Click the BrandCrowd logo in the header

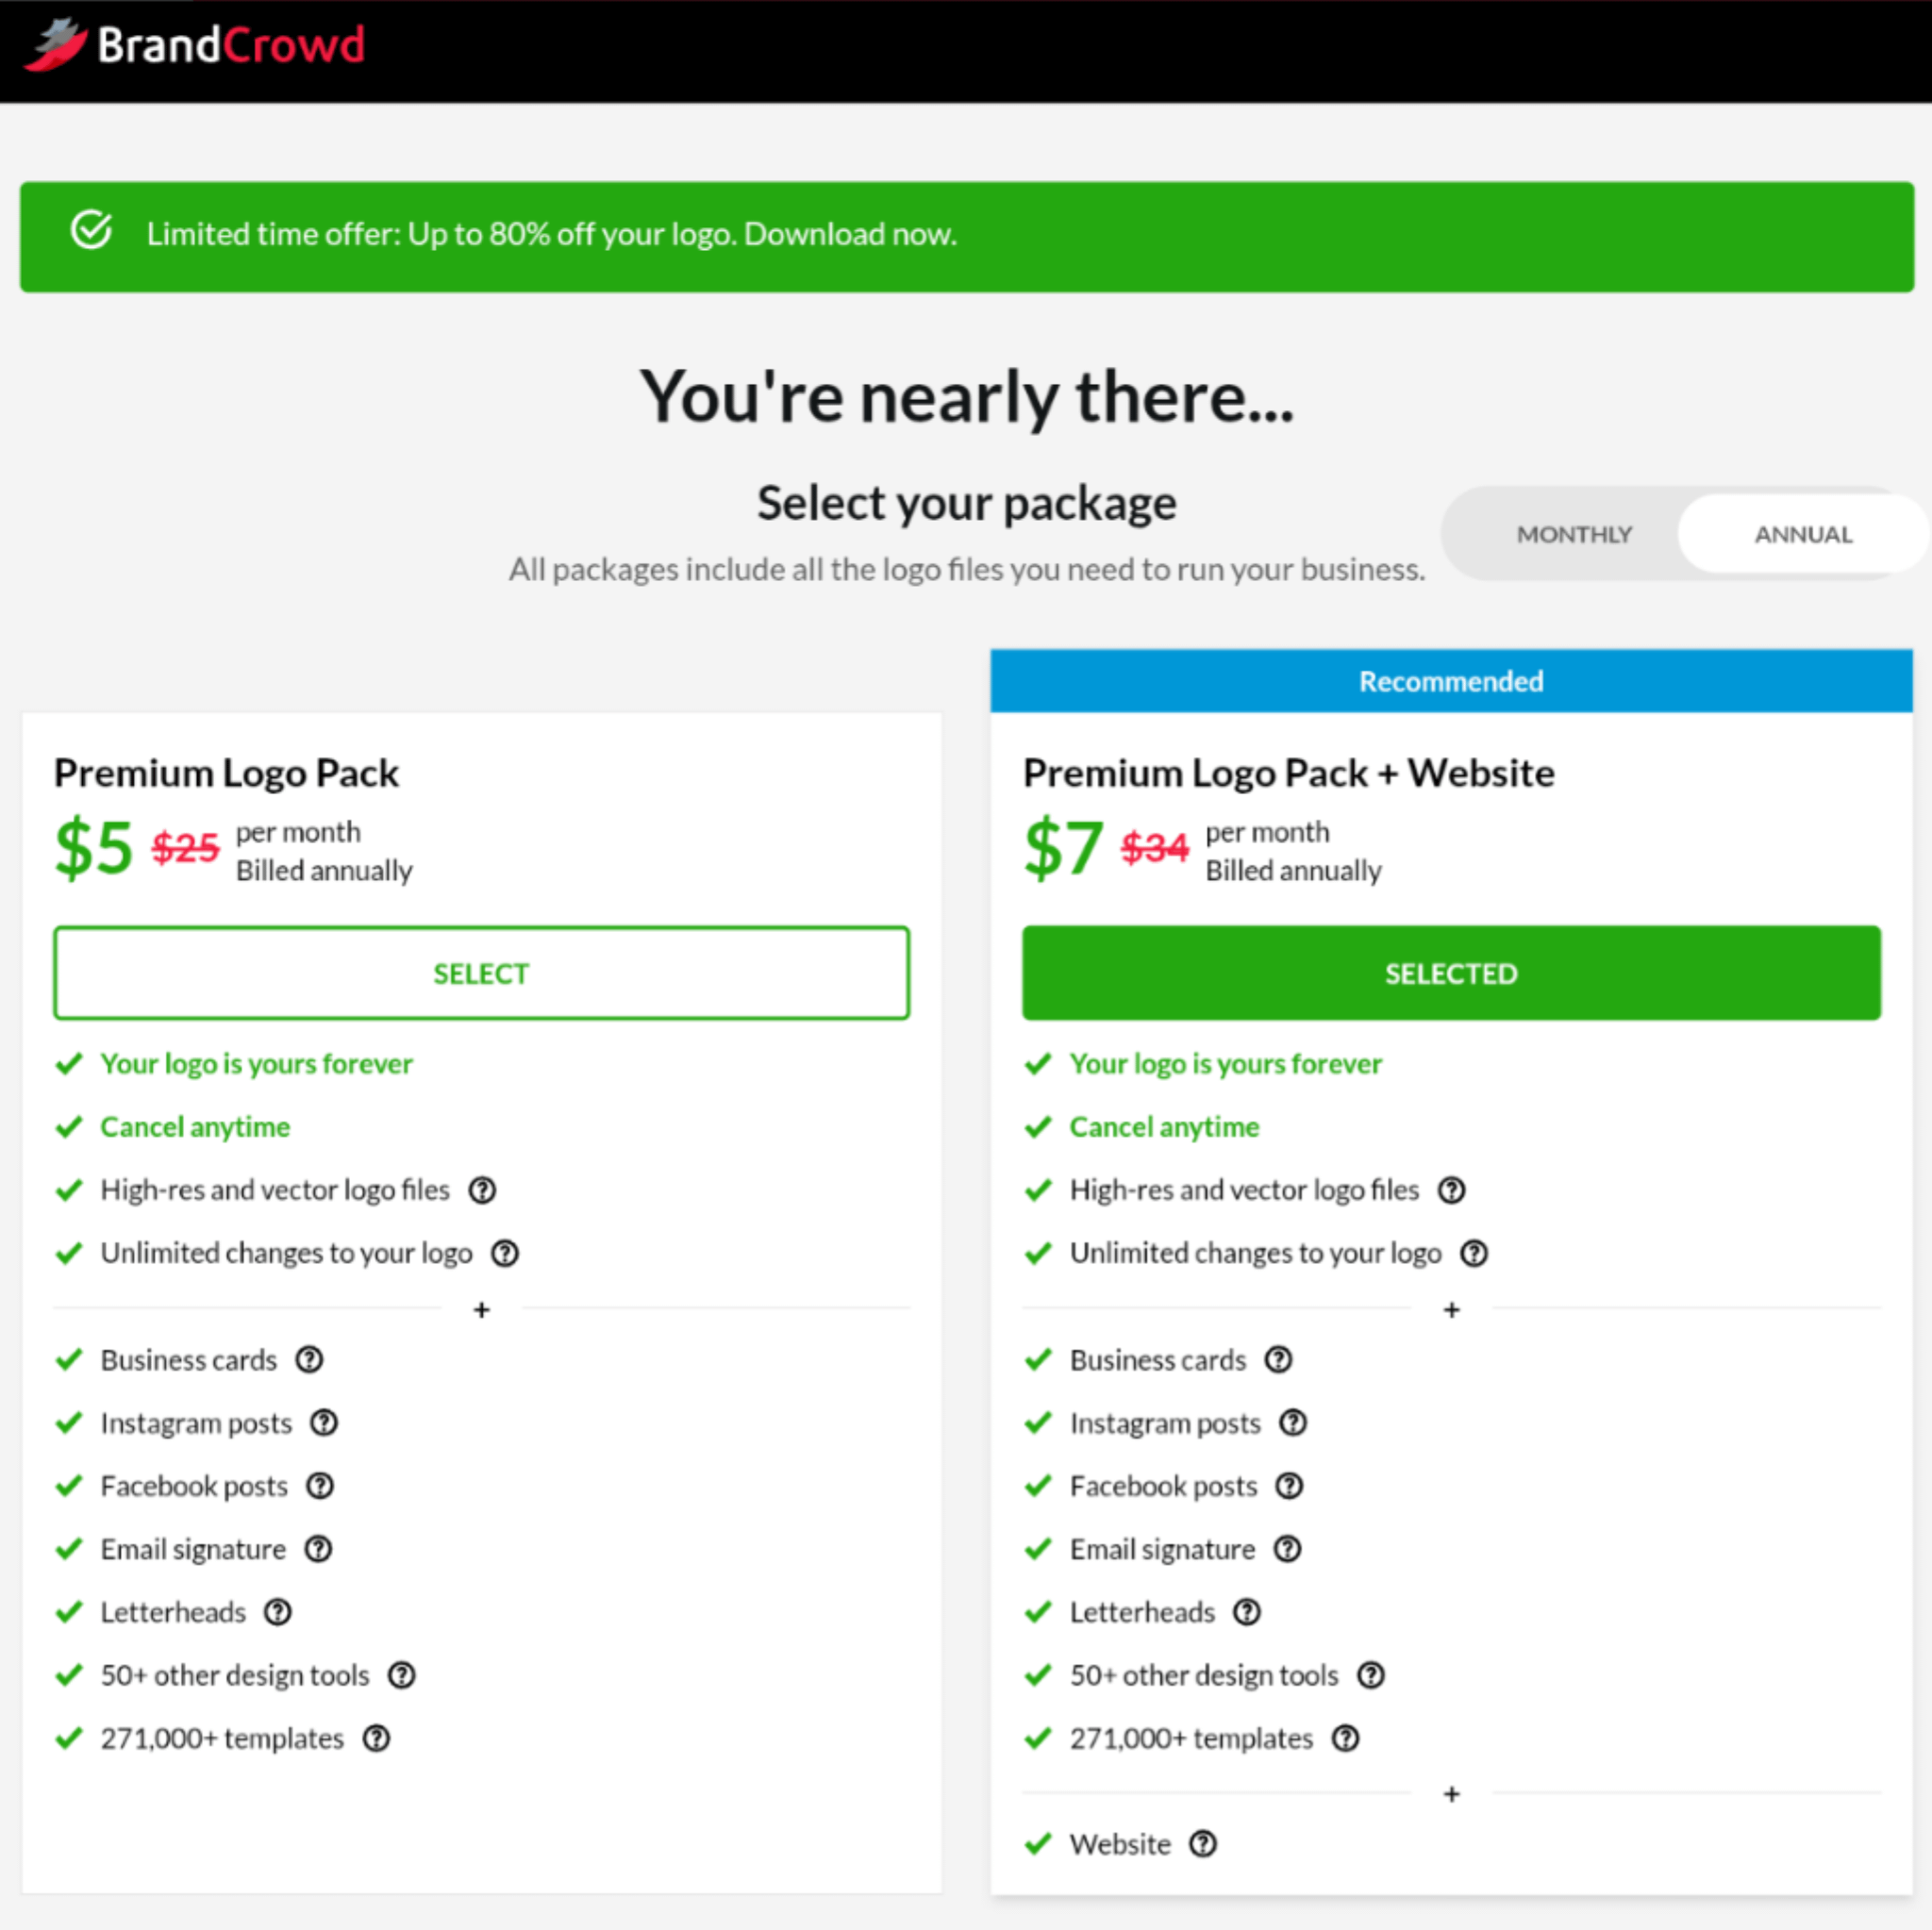(x=196, y=44)
